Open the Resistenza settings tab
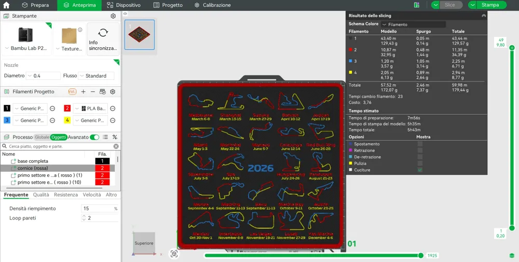The width and height of the screenshot is (519, 262). pos(66,195)
